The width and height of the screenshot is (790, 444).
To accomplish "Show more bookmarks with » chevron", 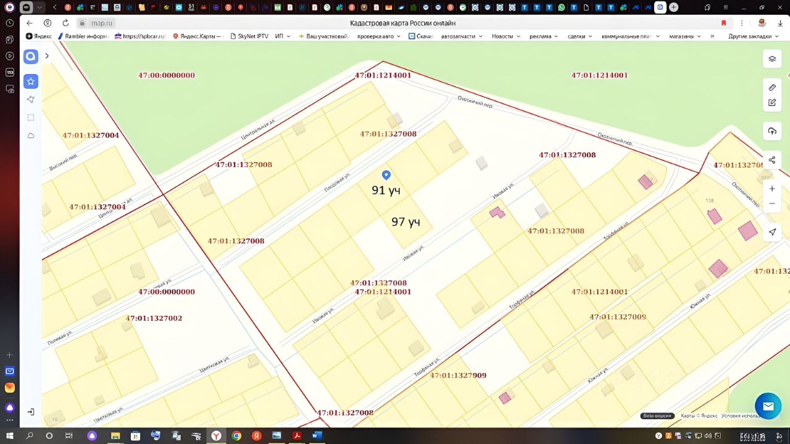I will (712, 36).
